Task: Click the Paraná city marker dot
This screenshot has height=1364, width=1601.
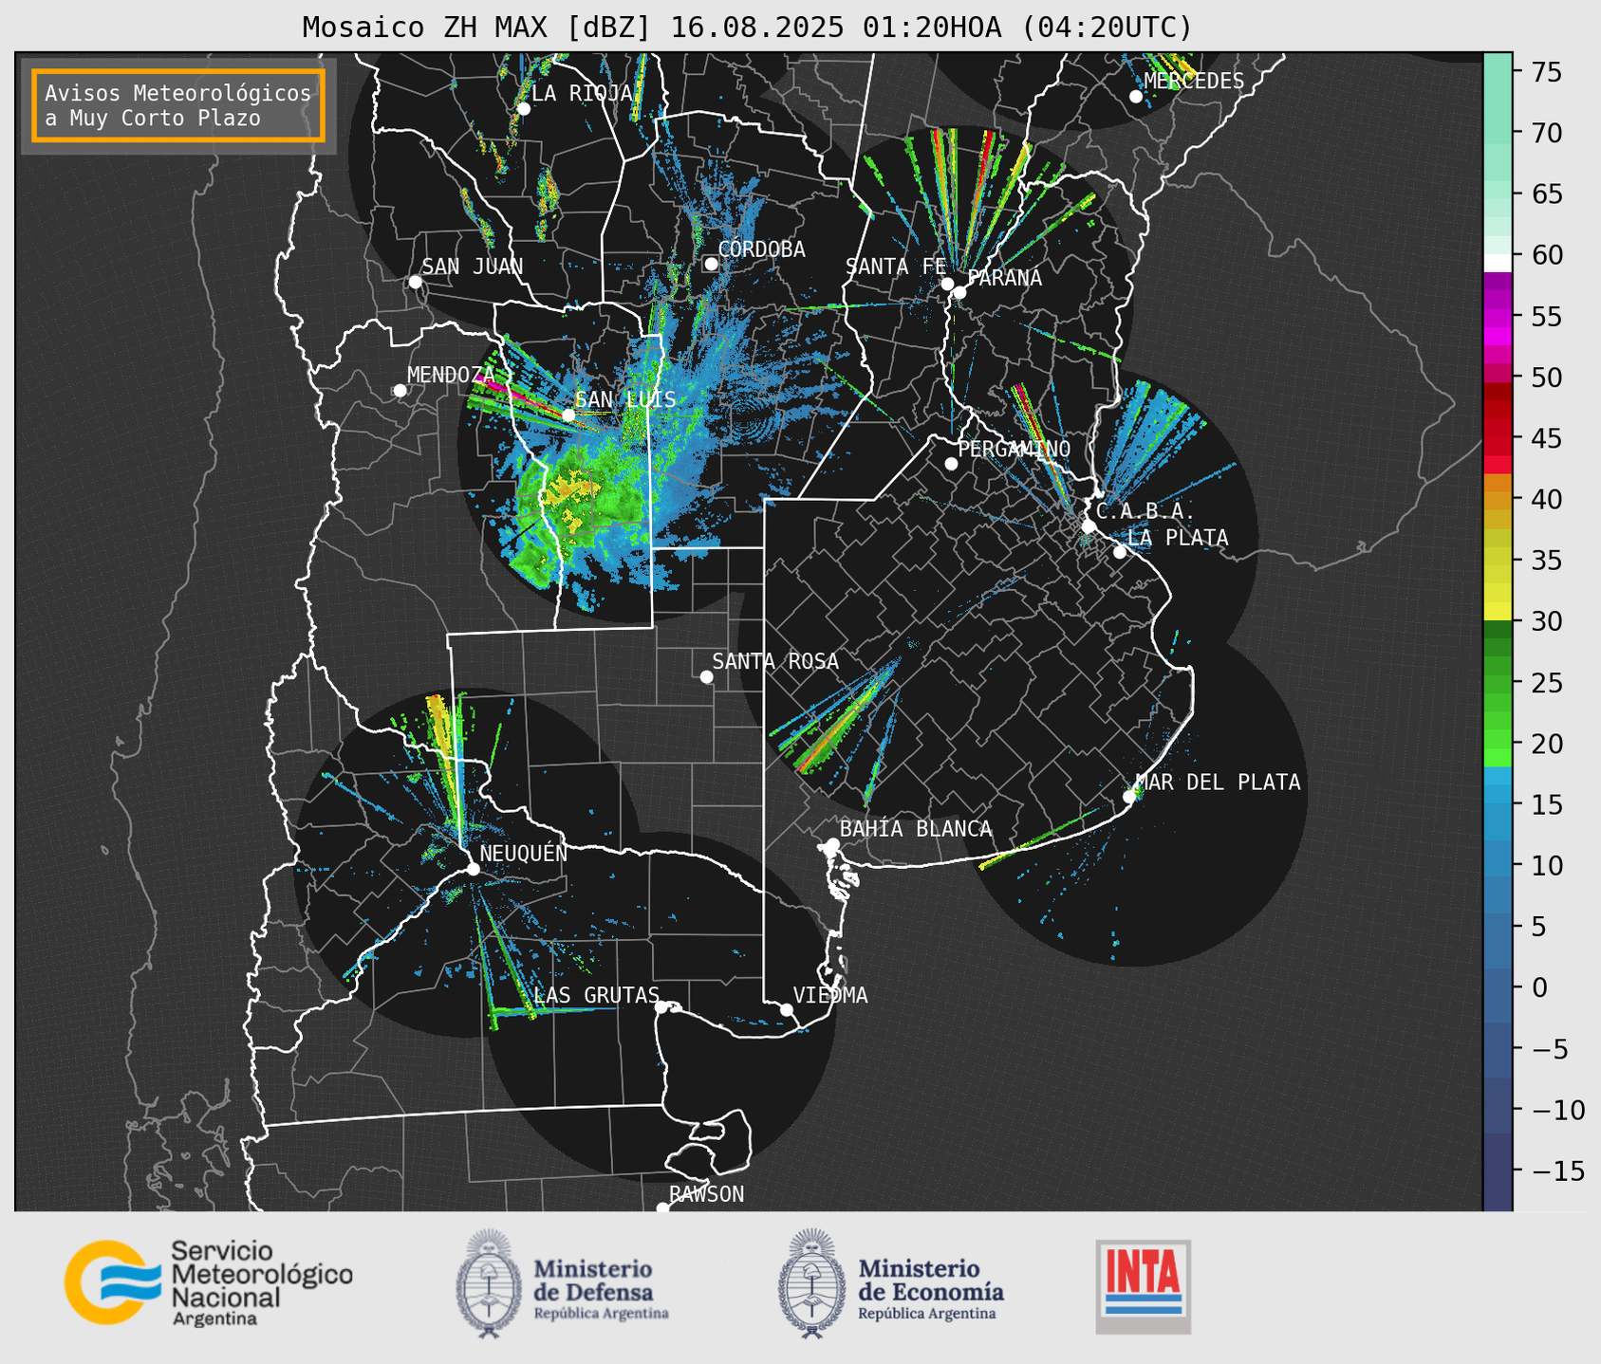Action: pos(959,292)
